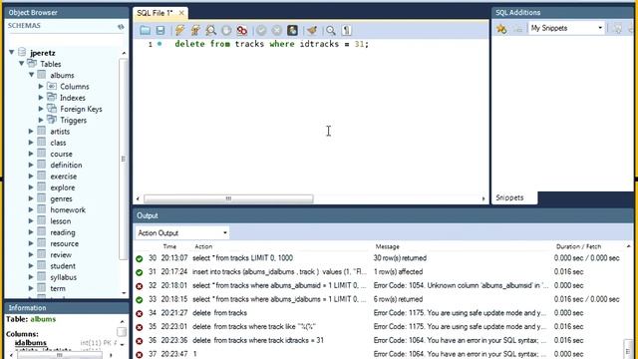Select the homework table in the tree
This screenshot has height=359, width=638.
(x=68, y=210)
